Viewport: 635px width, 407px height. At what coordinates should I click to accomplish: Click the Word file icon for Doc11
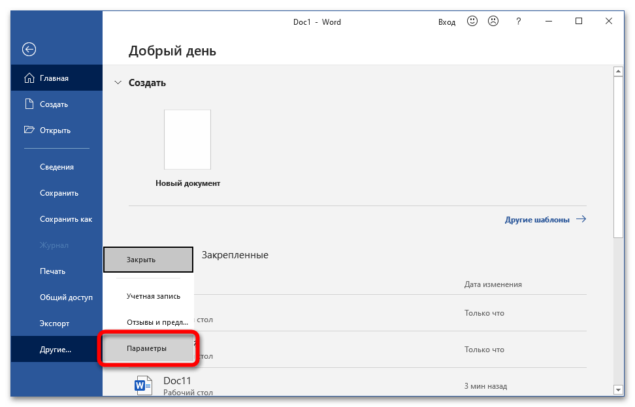point(144,385)
